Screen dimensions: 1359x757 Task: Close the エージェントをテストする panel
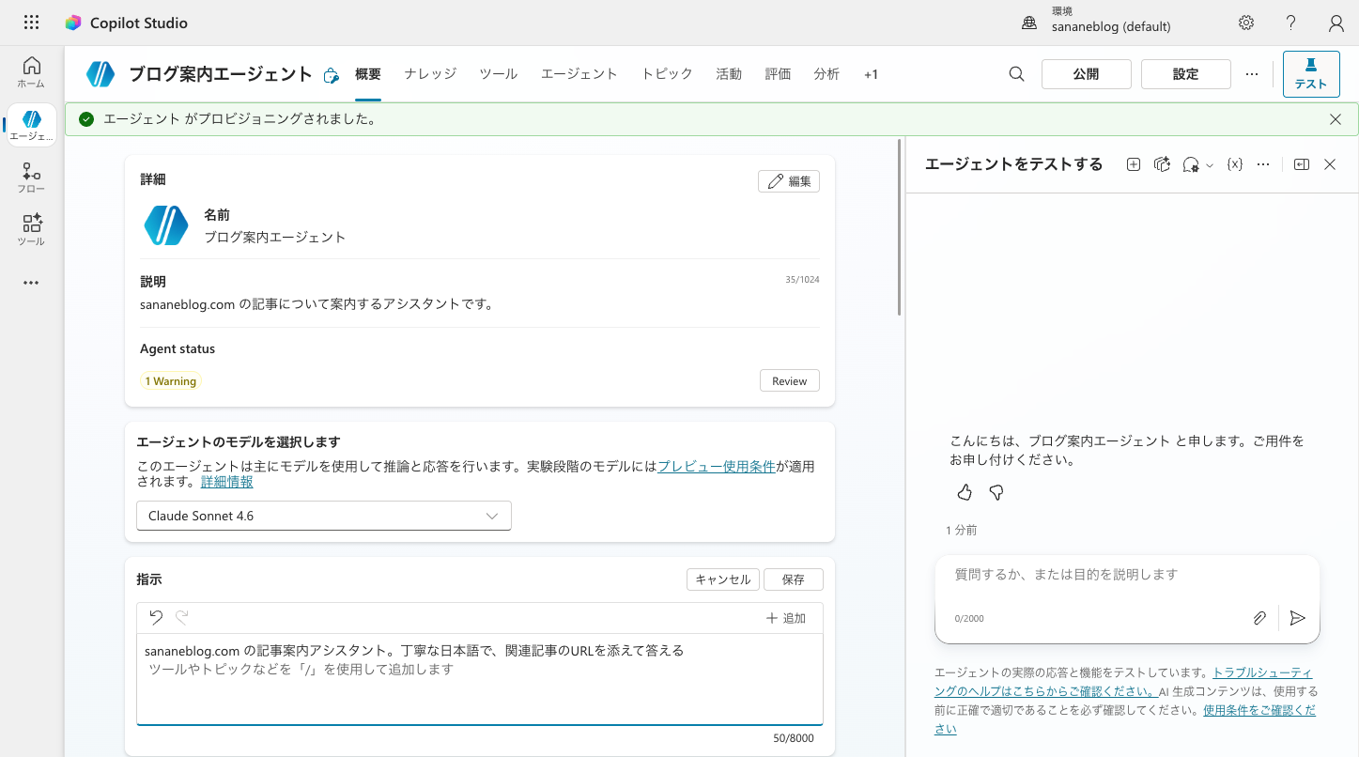click(x=1330, y=164)
